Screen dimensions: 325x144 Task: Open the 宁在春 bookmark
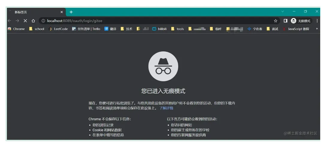pos(255,29)
